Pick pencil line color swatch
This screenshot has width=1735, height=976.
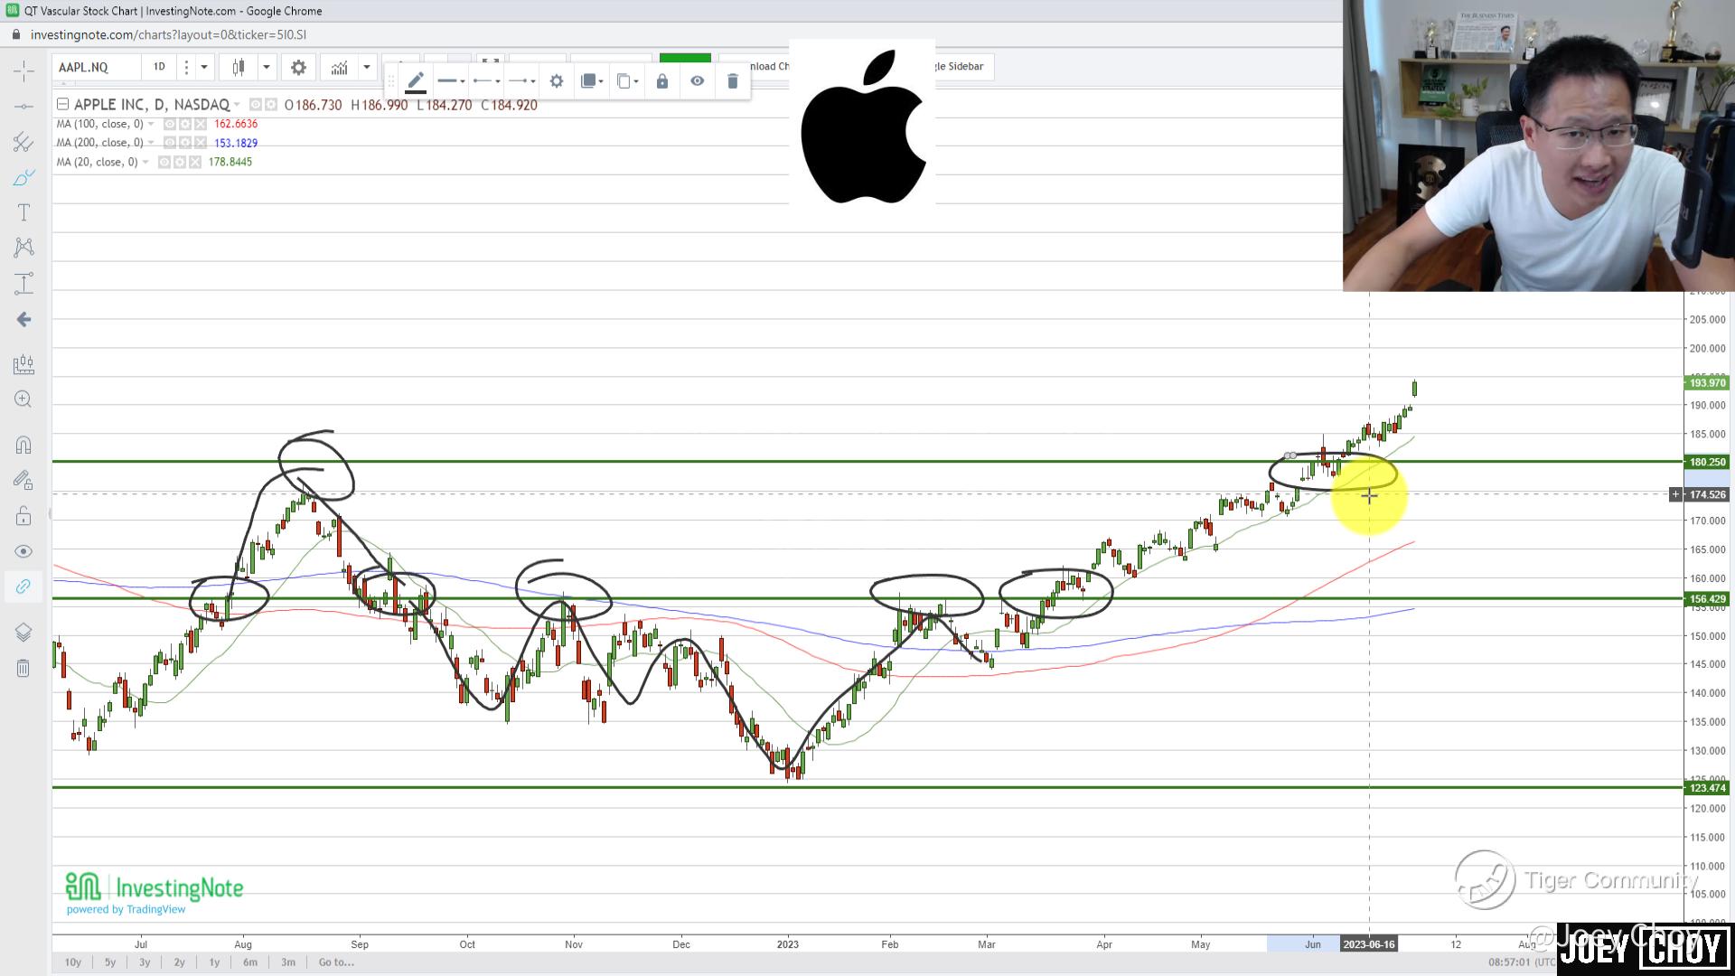[x=416, y=82]
